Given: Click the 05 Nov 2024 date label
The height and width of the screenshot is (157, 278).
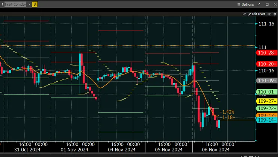Looking at the screenshot, I should coord(169,150).
